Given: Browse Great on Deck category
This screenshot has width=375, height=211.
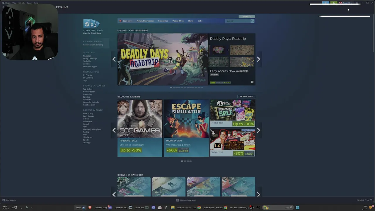Looking at the screenshot, I should (x=89, y=105).
